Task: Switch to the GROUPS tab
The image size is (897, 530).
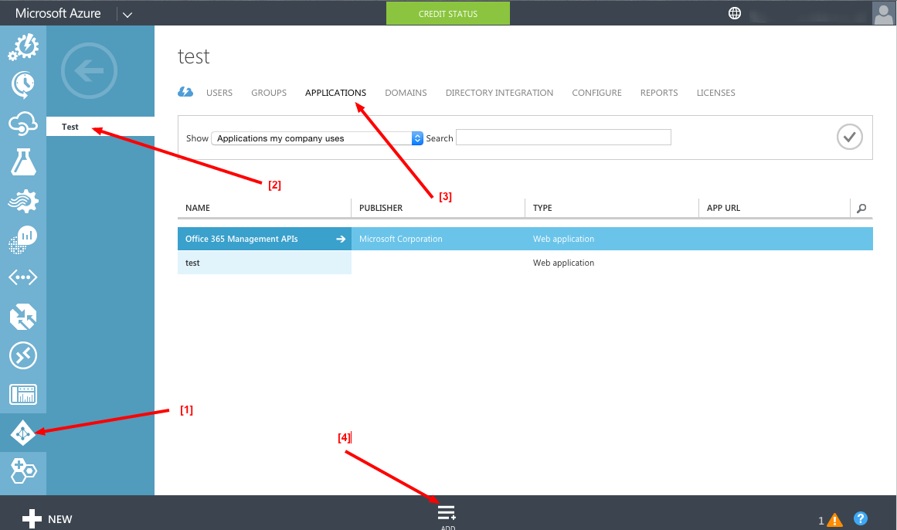Action: [x=269, y=93]
